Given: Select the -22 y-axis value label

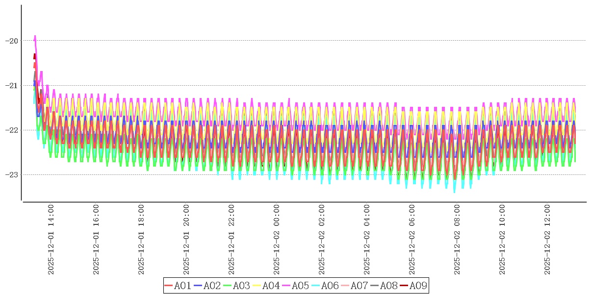Looking at the screenshot, I should pyautogui.click(x=11, y=130).
